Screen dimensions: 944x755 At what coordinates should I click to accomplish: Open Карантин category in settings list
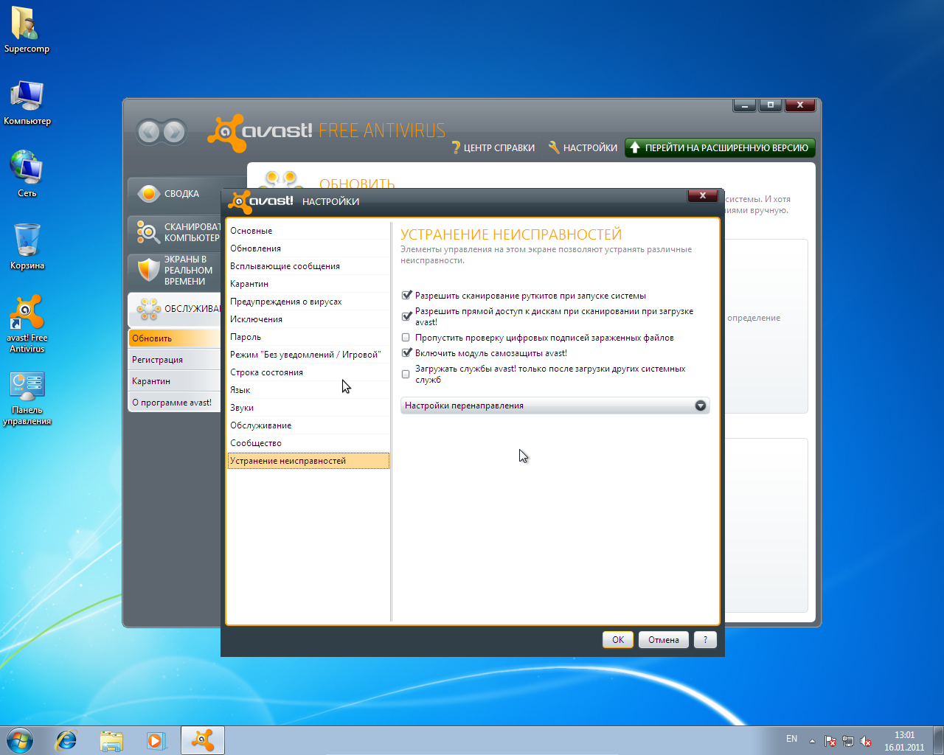click(x=308, y=284)
